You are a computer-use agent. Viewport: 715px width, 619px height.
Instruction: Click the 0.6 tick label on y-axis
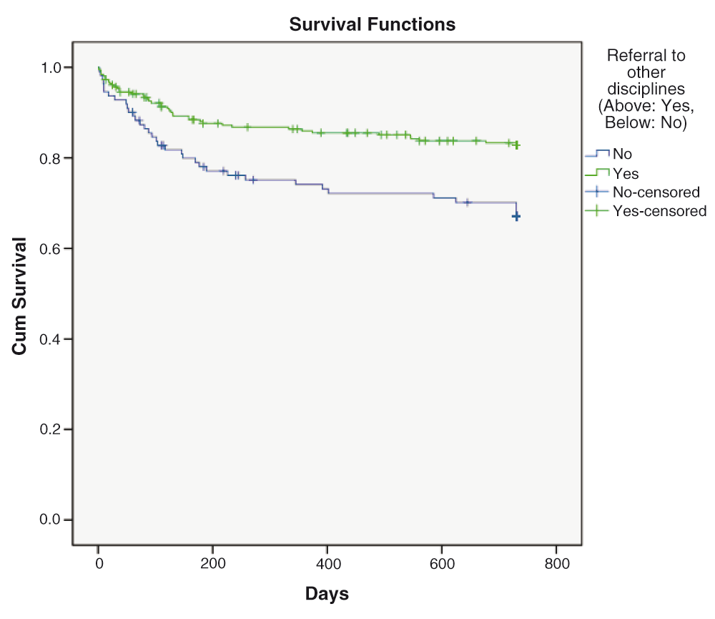point(50,249)
